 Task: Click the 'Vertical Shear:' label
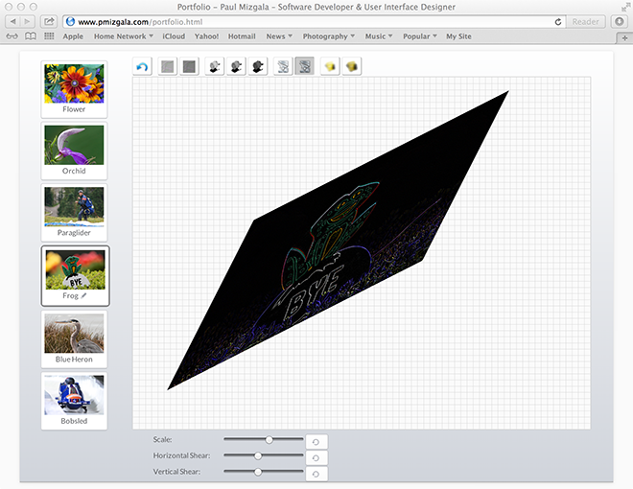176,472
